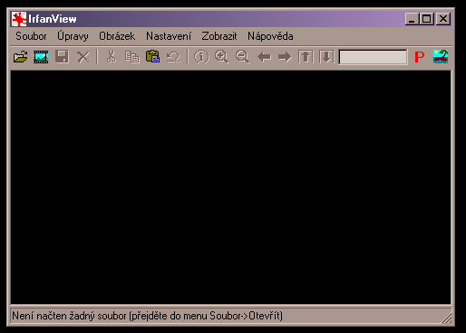Click the zoom out magnifier
The width and height of the screenshot is (466, 333).
click(243, 57)
